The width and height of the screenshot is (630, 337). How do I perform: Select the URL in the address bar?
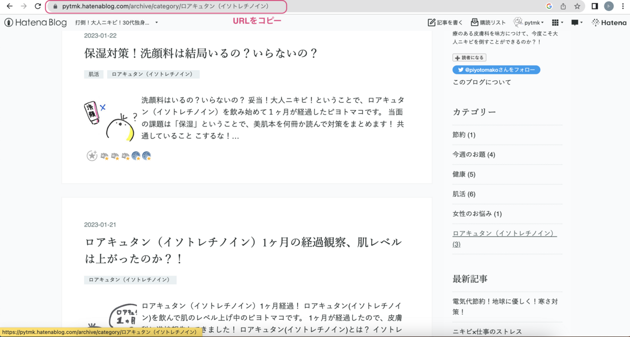point(165,7)
